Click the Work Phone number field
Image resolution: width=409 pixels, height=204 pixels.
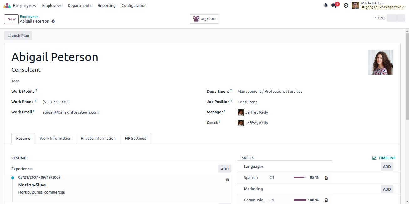point(56,102)
